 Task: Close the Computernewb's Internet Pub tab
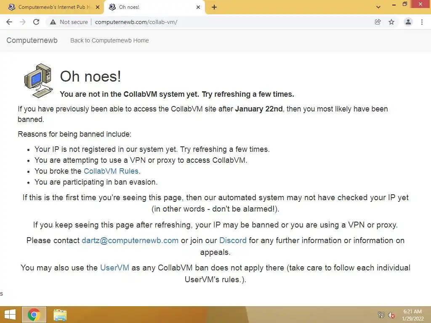[98, 7]
